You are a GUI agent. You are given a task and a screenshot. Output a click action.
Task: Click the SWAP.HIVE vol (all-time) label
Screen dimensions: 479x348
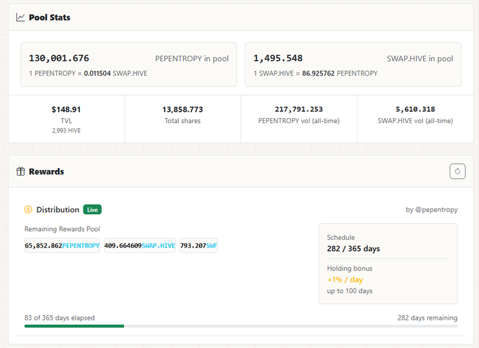pos(415,121)
